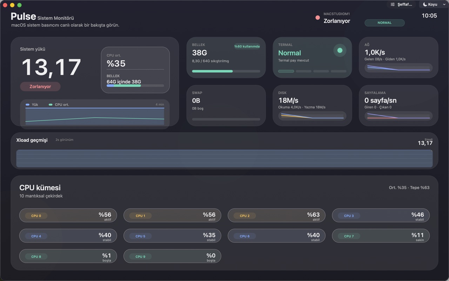
Task: Click the green 'Normal' thermal status text
Action: 289,53
